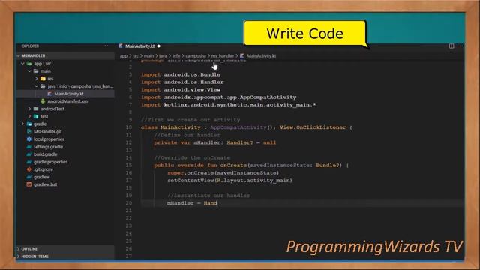
Task: Click the test folder icon
Action: [x=36, y=116]
